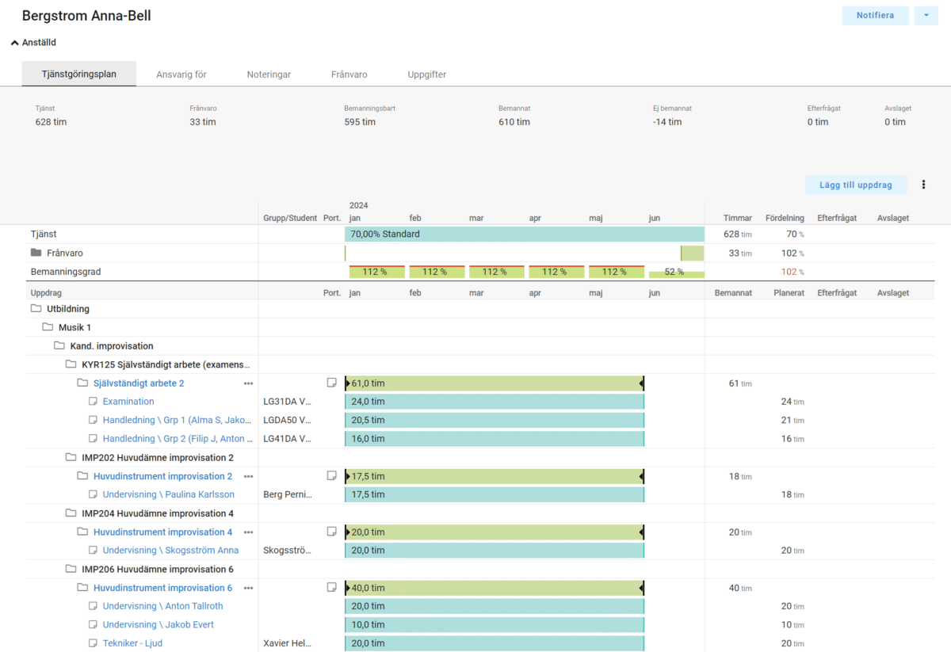
Task: Switch to the Ansvarig för tab
Action: [181, 74]
